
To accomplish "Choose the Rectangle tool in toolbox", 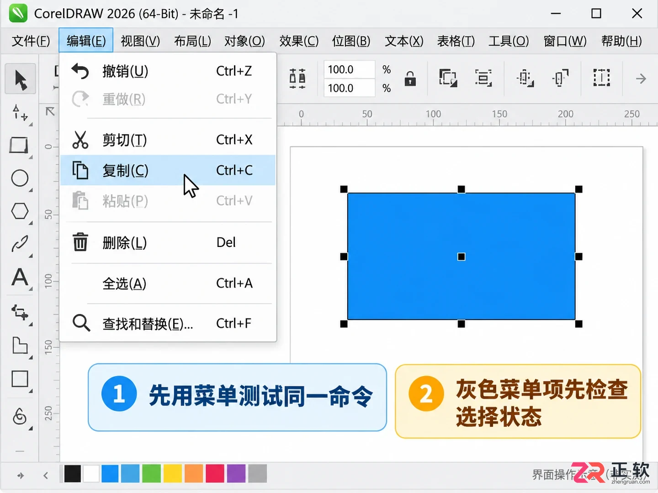I will click(19, 145).
